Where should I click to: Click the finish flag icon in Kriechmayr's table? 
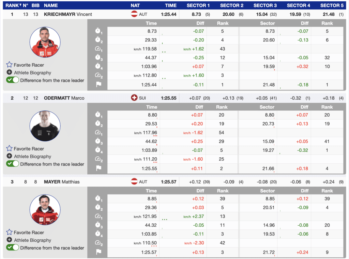point(98,85)
